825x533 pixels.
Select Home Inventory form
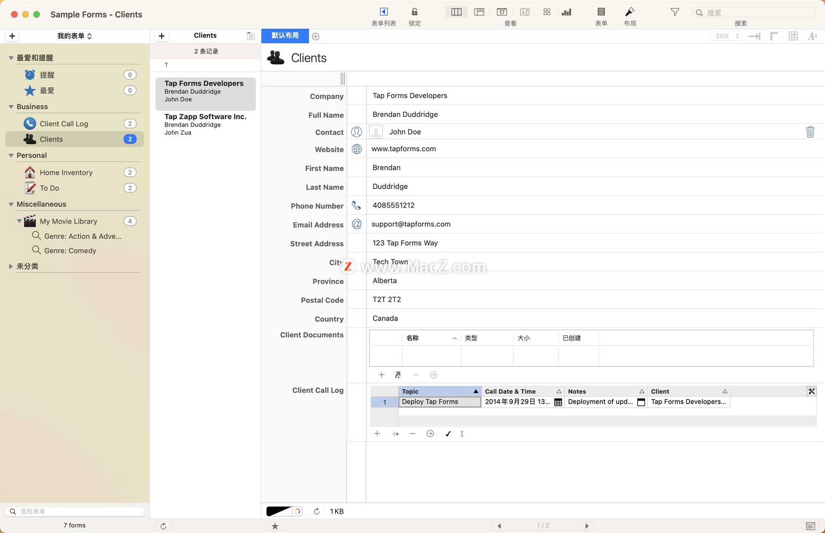tap(74, 172)
